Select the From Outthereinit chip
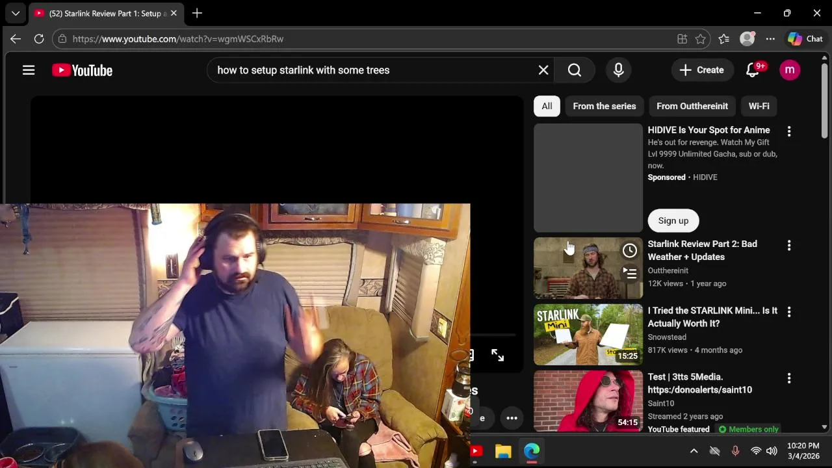This screenshot has width=832, height=468. click(692, 106)
